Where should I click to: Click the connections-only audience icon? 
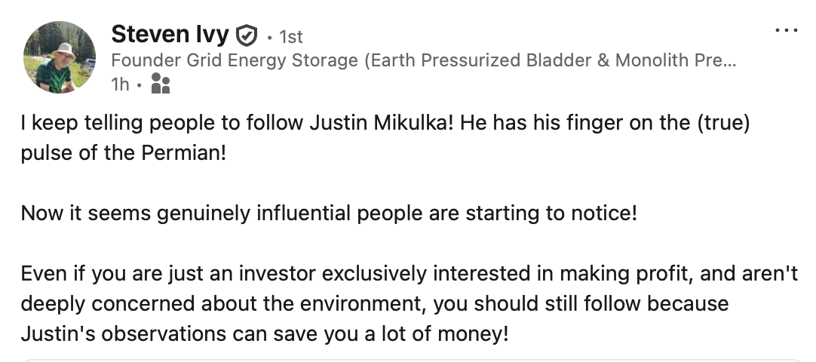click(x=161, y=83)
